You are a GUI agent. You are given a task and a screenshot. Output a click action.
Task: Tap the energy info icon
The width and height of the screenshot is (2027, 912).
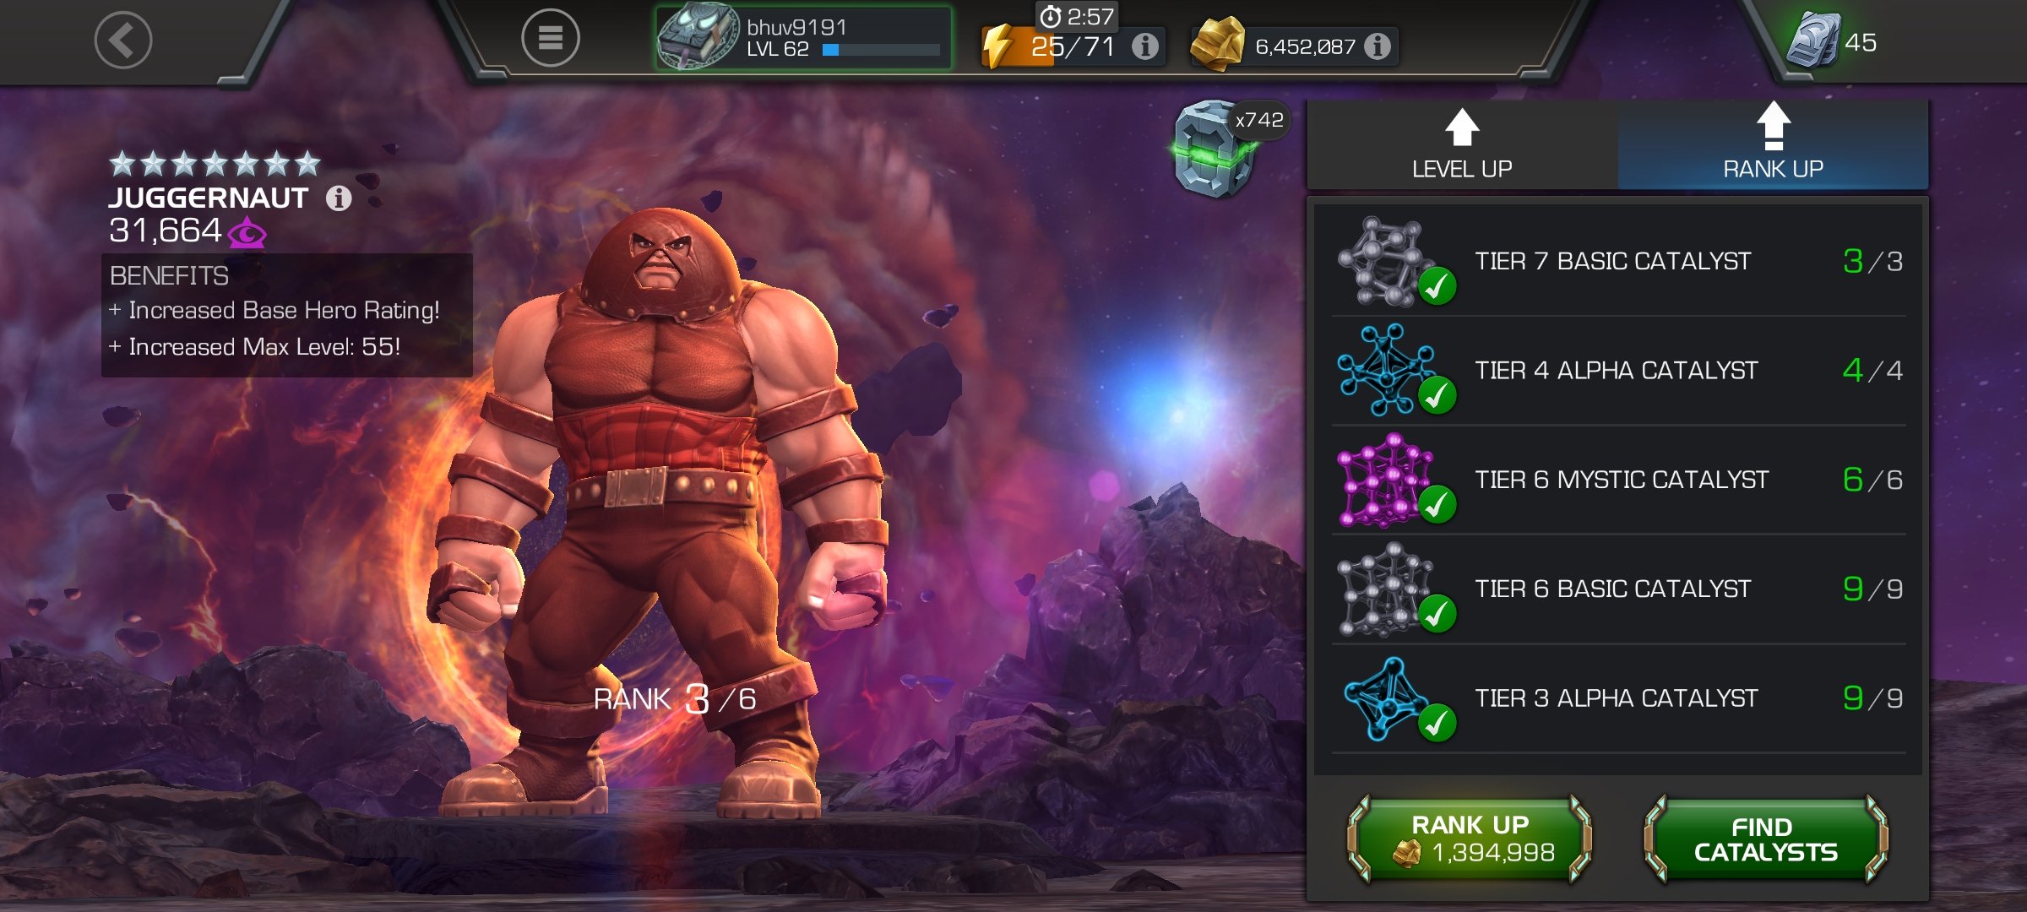tap(1144, 46)
